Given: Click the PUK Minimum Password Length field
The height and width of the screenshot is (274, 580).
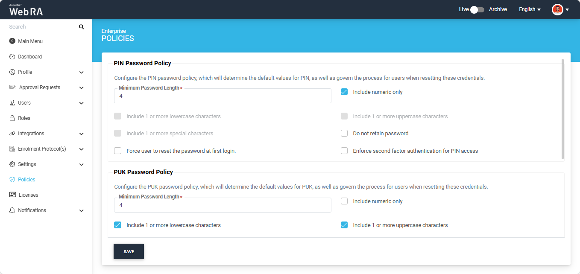Looking at the screenshot, I should tap(222, 205).
